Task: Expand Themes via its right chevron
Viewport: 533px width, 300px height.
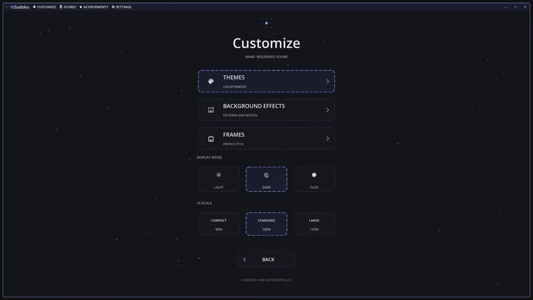Action: tap(327, 81)
